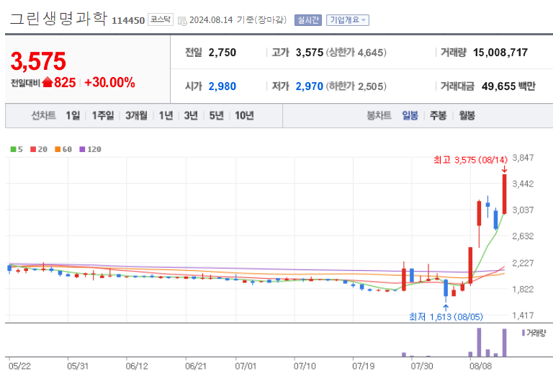Click the purple 120-day moving average swatch

point(83,149)
